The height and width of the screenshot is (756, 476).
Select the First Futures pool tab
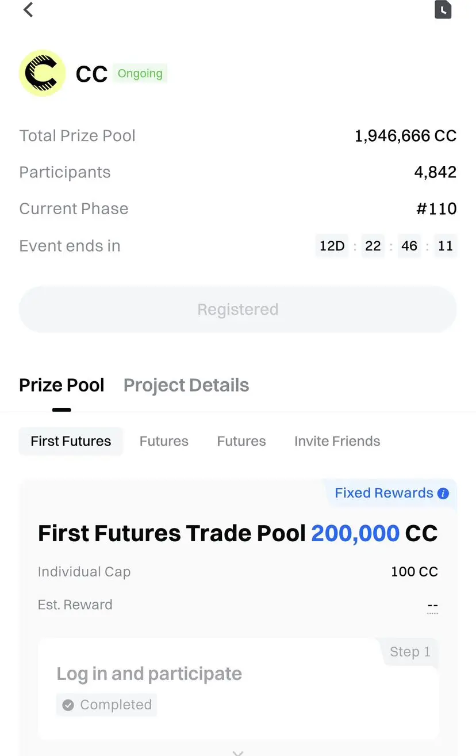(71, 442)
